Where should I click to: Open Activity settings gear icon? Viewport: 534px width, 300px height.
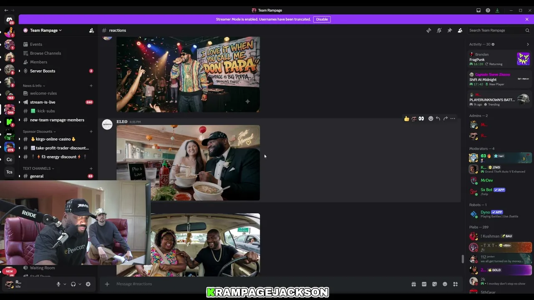[x=493, y=44]
